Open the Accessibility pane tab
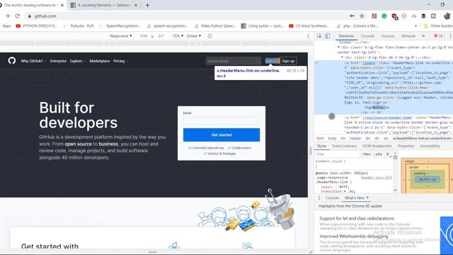The width and height of the screenshot is (453, 255). point(430,146)
